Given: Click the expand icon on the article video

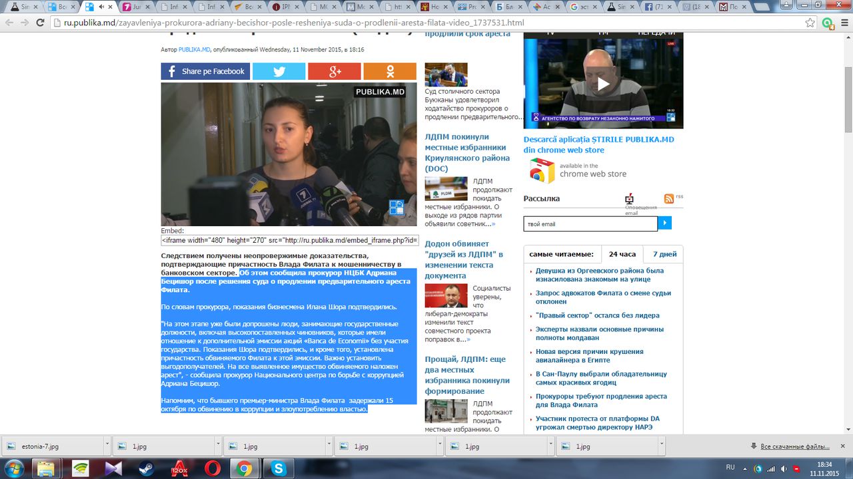Looking at the screenshot, I should pyautogui.click(x=397, y=208).
